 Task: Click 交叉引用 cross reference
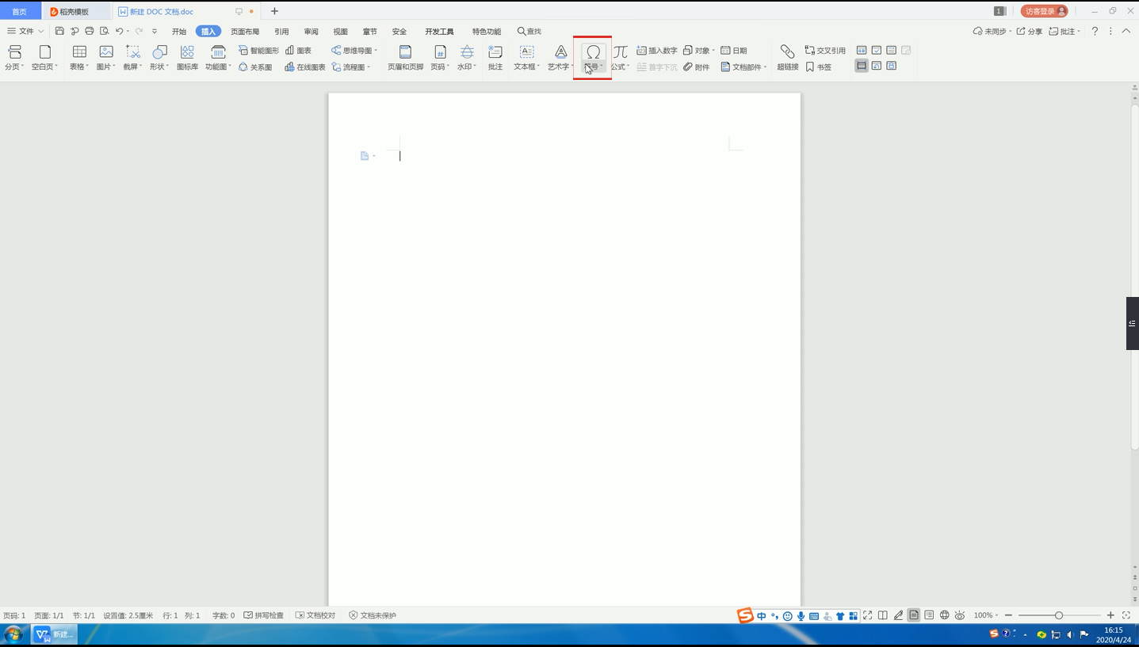coord(825,51)
